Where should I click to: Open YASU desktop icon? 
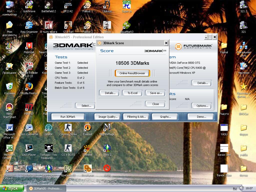coord(224,130)
